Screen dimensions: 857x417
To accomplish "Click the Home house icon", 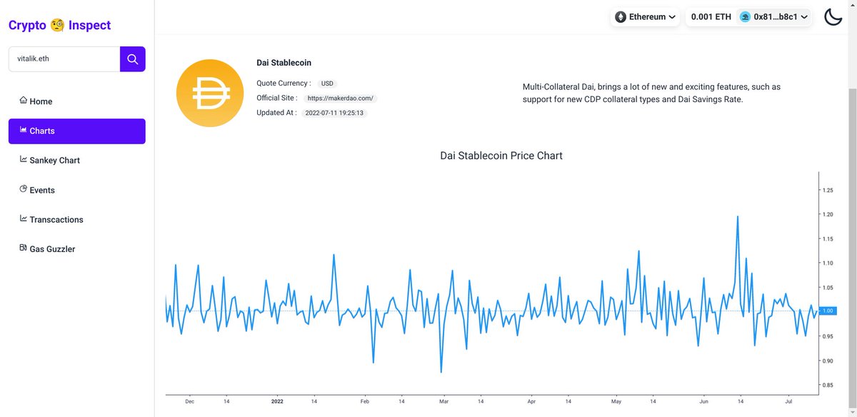I will [24, 100].
